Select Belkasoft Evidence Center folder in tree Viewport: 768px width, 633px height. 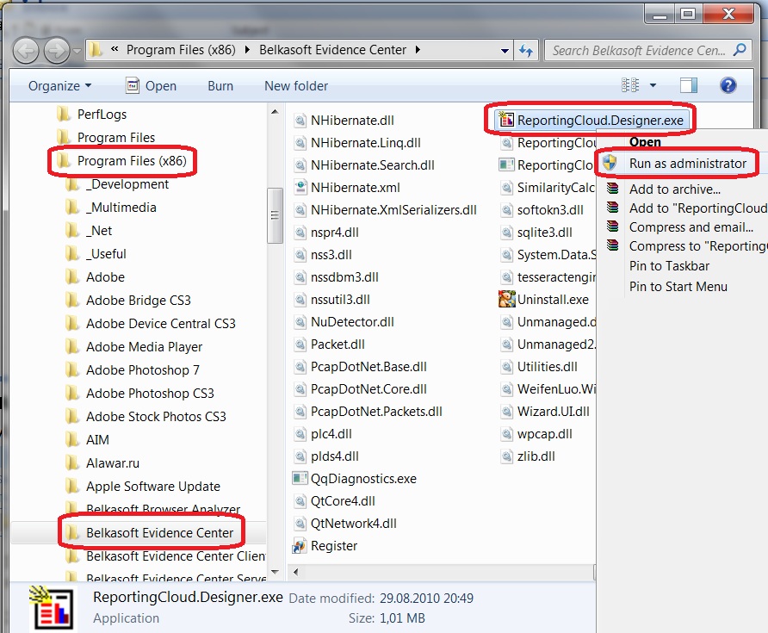click(x=159, y=532)
